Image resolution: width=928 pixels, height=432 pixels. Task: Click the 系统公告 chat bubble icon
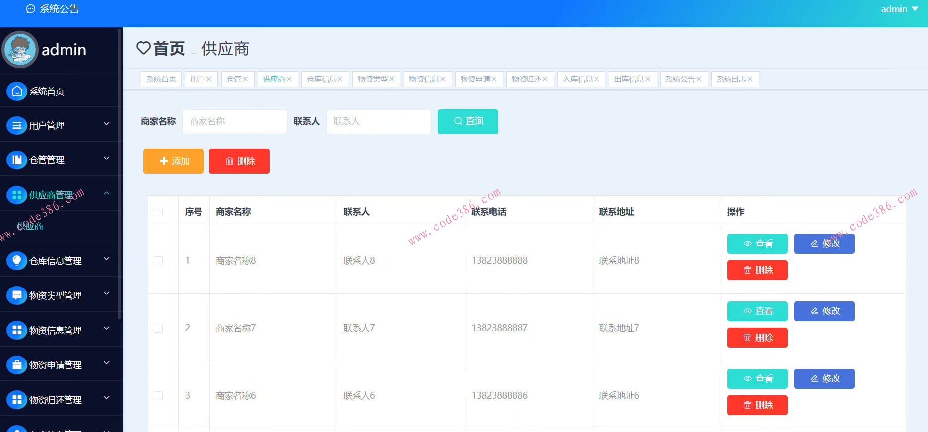[x=31, y=9]
